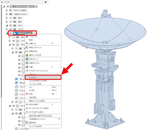Click the red X 削除 icon

pyautogui.click(x=27, y=94)
